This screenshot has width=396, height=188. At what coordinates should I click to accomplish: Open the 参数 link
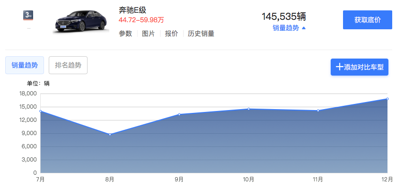(125, 34)
